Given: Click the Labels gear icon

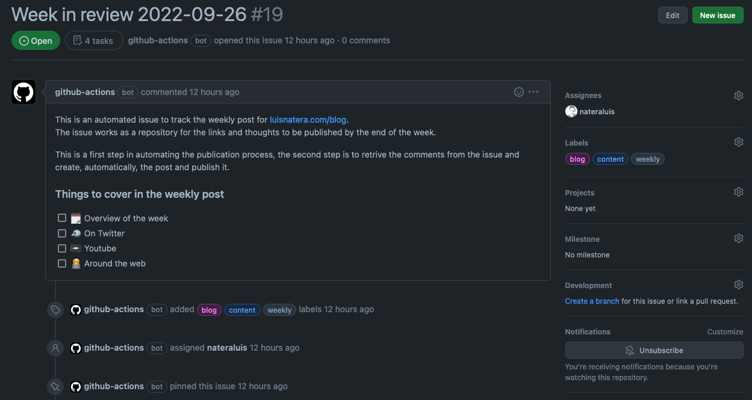Looking at the screenshot, I should point(739,143).
